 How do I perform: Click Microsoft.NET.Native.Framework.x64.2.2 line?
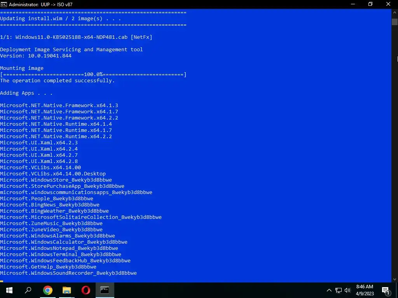(59, 118)
